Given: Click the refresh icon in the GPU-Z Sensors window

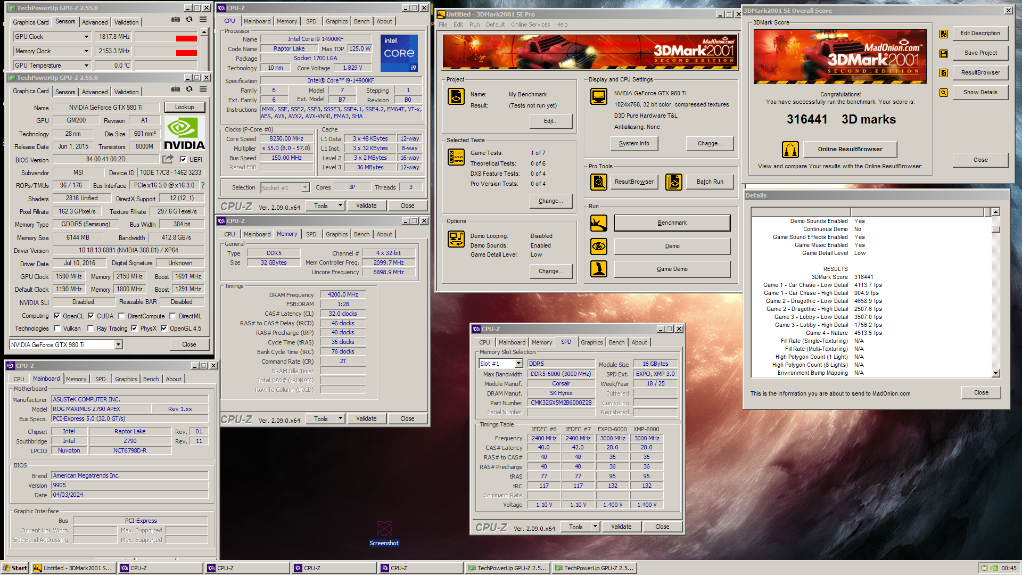Looking at the screenshot, I should pos(189,20).
